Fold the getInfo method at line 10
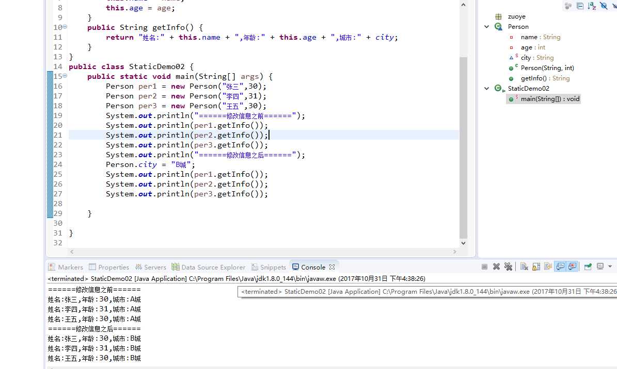This screenshot has width=617, height=369. coord(65,27)
